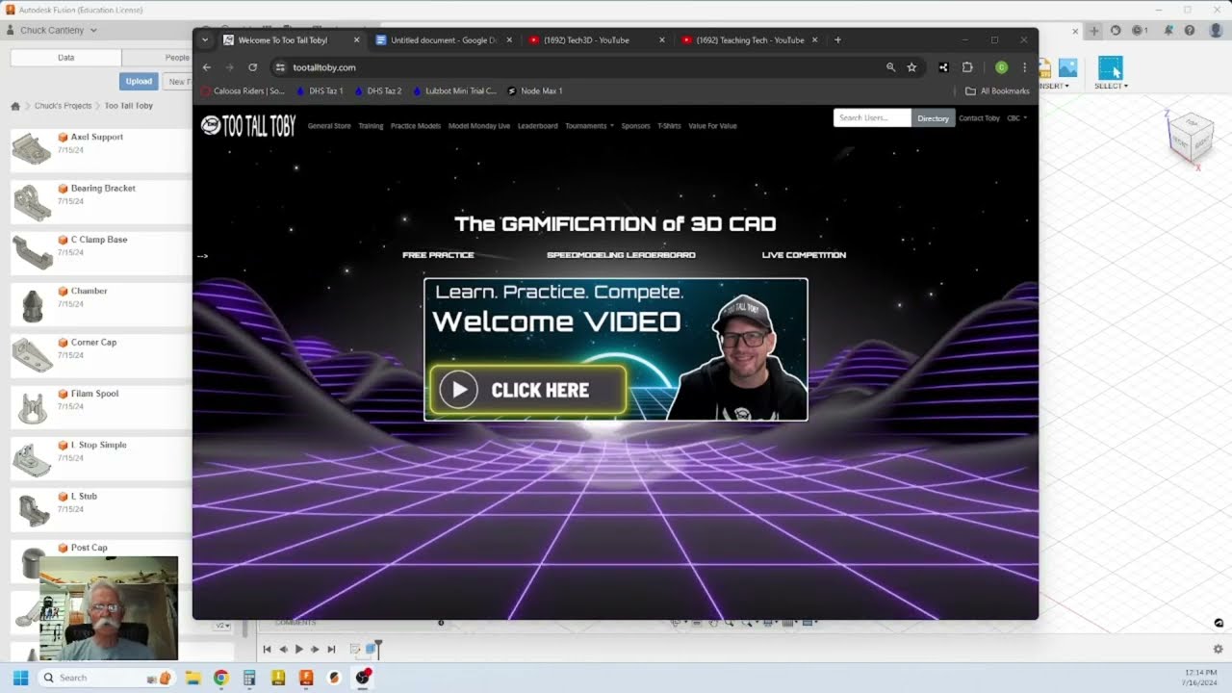Open the Caloosa Riders bookmark

coord(243,90)
